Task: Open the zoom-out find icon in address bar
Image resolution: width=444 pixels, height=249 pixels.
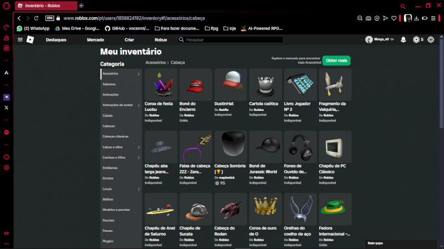Action: pyautogui.click(x=360, y=18)
